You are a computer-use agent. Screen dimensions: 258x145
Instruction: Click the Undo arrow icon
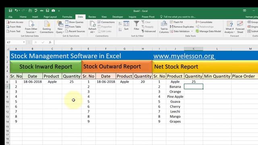[x=16, y=10]
